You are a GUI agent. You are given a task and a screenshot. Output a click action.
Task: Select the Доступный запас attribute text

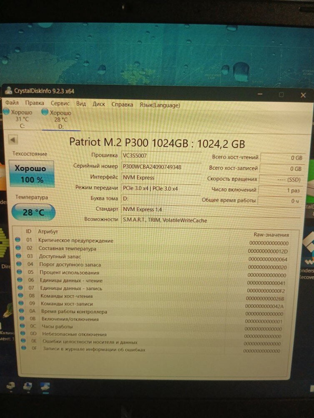coord(60,257)
